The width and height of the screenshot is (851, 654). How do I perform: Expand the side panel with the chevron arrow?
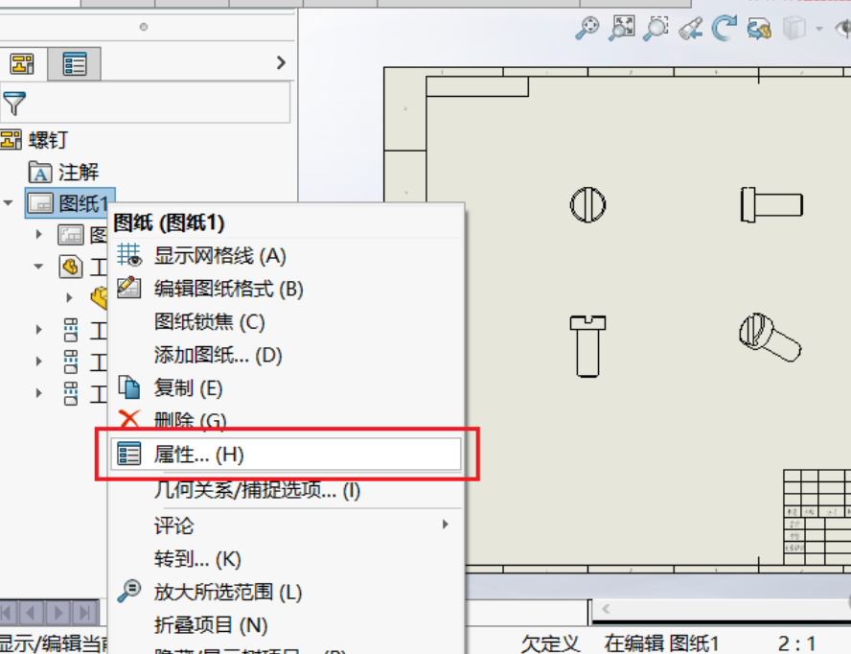(x=279, y=62)
